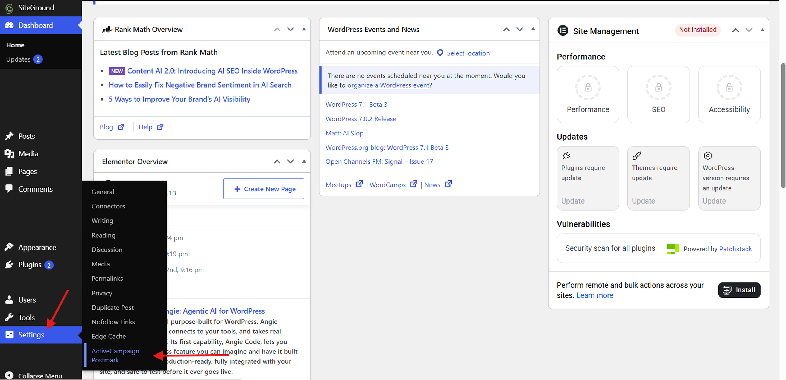Open the Select location link
The height and width of the screenshot is (380, 786).
[x=468, y=53]
